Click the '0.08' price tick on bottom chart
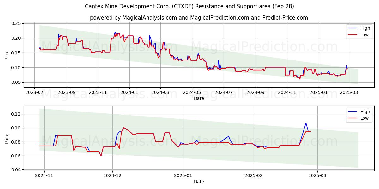 pyautogui.click(x=16, y=142)
